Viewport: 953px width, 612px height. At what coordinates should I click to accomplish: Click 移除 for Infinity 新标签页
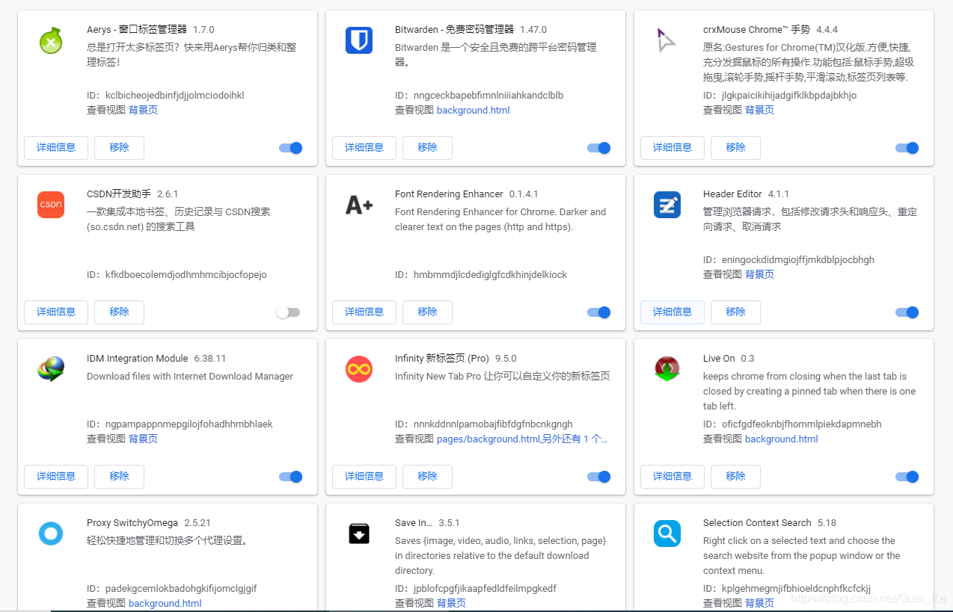click(x=428, y=477)
